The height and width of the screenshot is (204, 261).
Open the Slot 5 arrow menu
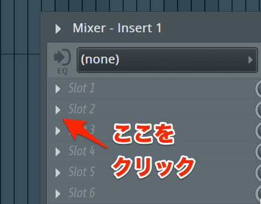coord(58,173)
